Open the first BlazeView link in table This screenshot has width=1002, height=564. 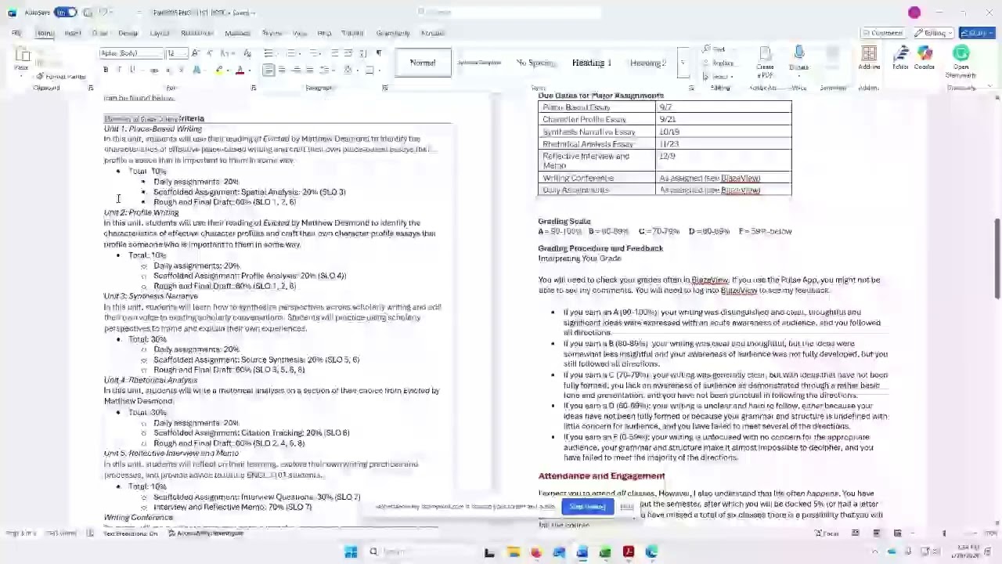click(740, 178)
